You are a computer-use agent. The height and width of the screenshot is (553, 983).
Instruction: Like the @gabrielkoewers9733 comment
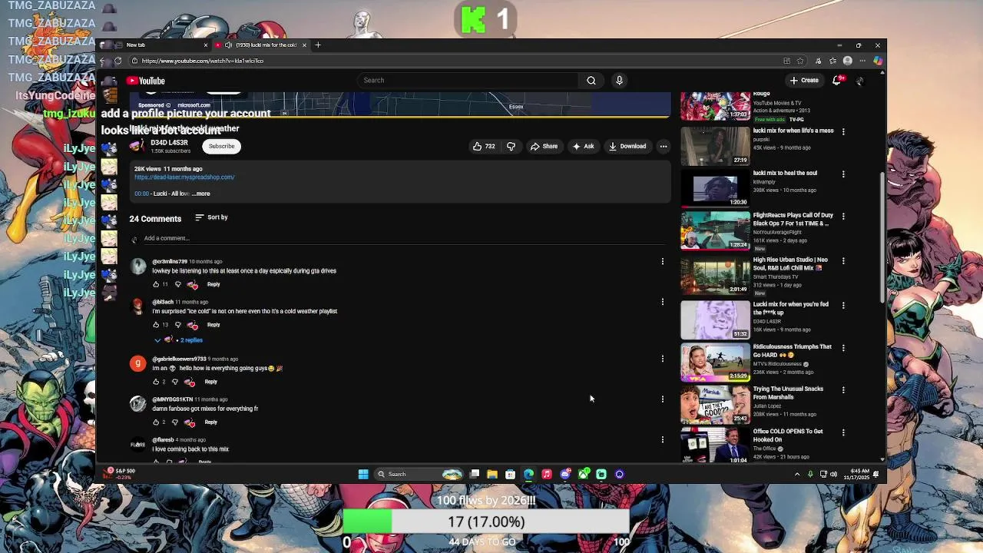tap(156, 382)
